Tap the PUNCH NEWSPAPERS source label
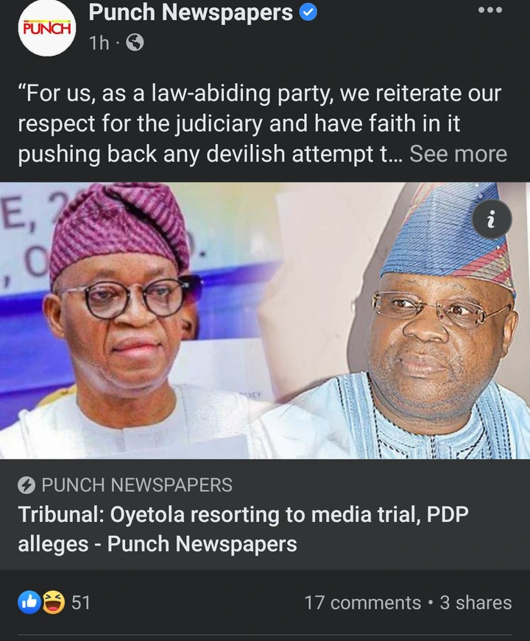The image size is (530, 641). click(137, 485)
